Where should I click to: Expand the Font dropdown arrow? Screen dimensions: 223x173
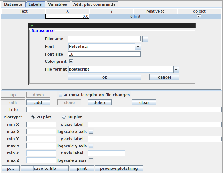pyautogui.click(x=138, y=47)
